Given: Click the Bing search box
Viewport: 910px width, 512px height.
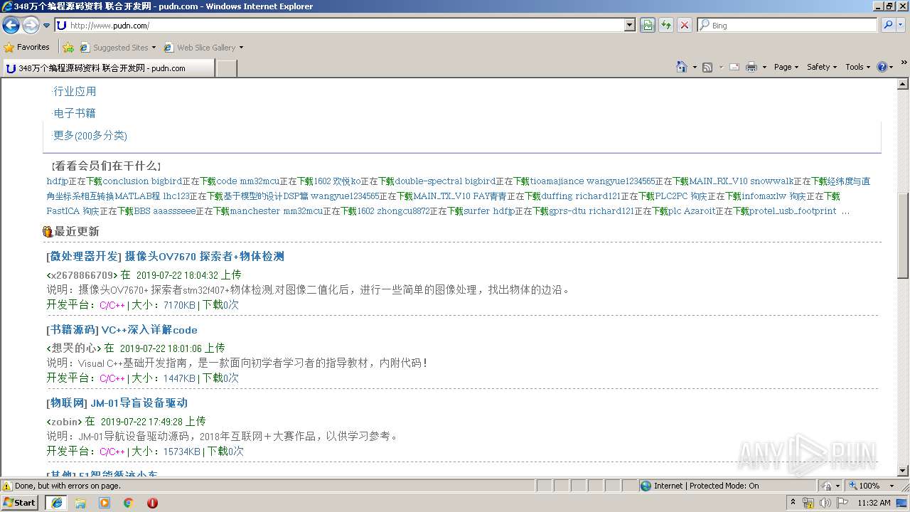Looking at the screenshot, I should click(788, 26).
